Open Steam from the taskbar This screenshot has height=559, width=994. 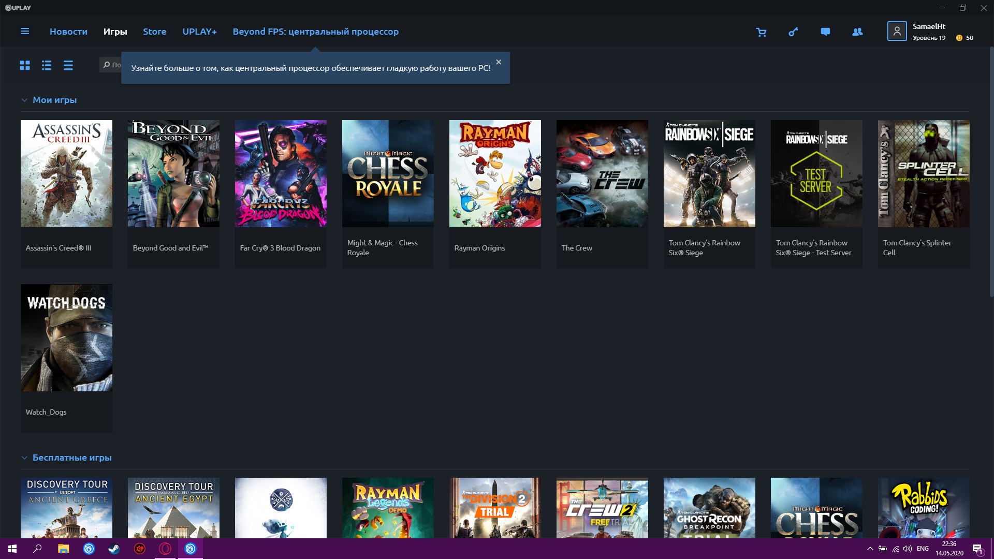pos(114,549)
